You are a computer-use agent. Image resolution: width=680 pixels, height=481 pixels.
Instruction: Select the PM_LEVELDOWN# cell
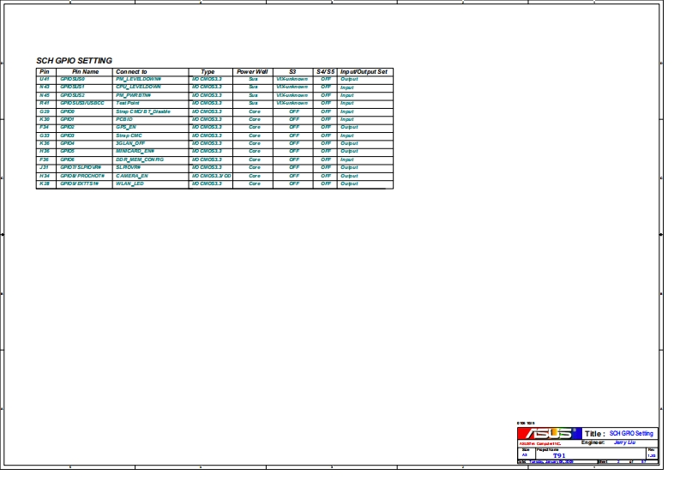click(139, 79)
